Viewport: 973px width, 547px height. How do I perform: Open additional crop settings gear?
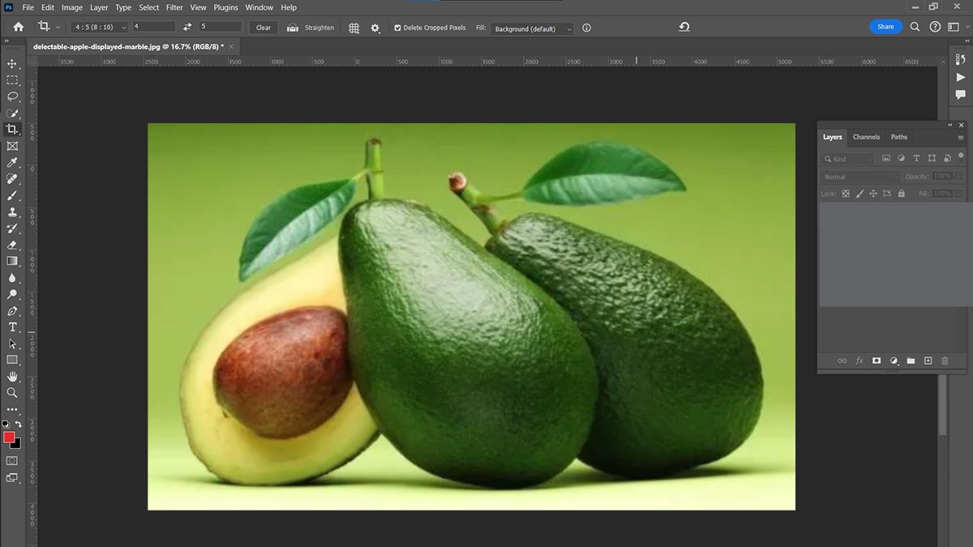[x=375, y=28]
